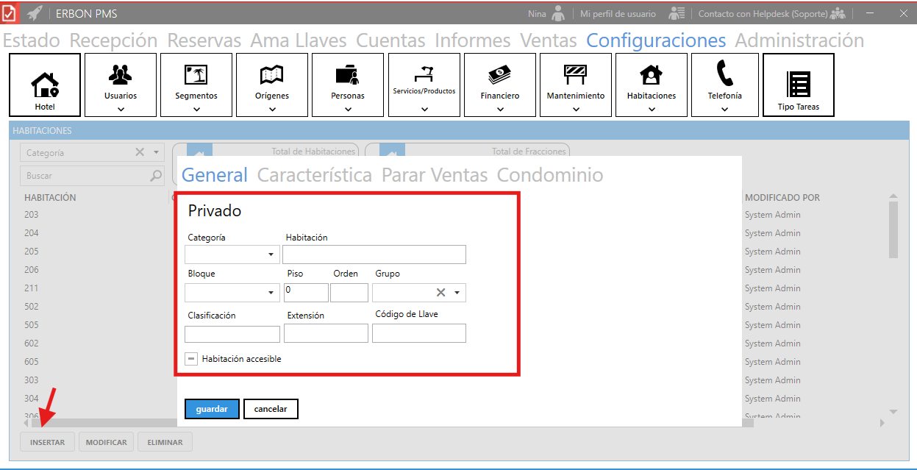Toggle the Habitación accesible checkbox

[x=191, y=359]
